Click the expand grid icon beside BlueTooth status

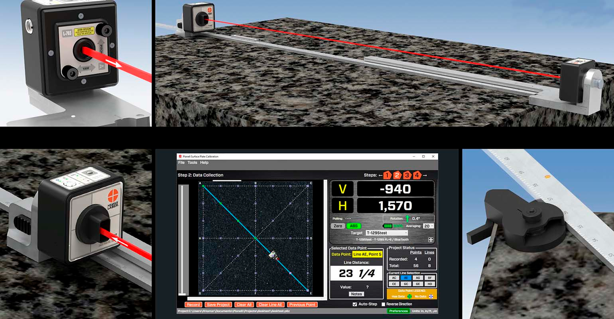pyautogui.click(x=431, y=239)
